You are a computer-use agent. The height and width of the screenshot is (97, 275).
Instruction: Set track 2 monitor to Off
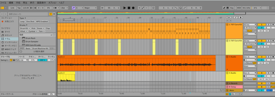(254, 47)
